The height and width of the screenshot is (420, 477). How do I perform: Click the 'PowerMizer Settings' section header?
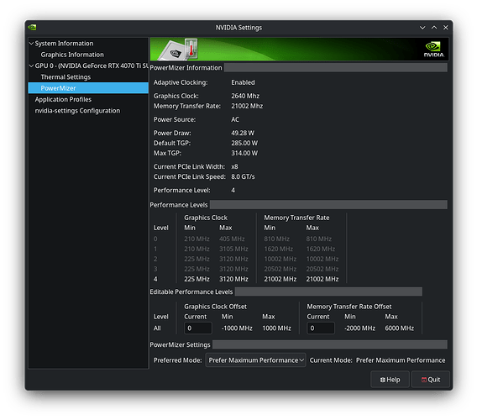point(180,345)
